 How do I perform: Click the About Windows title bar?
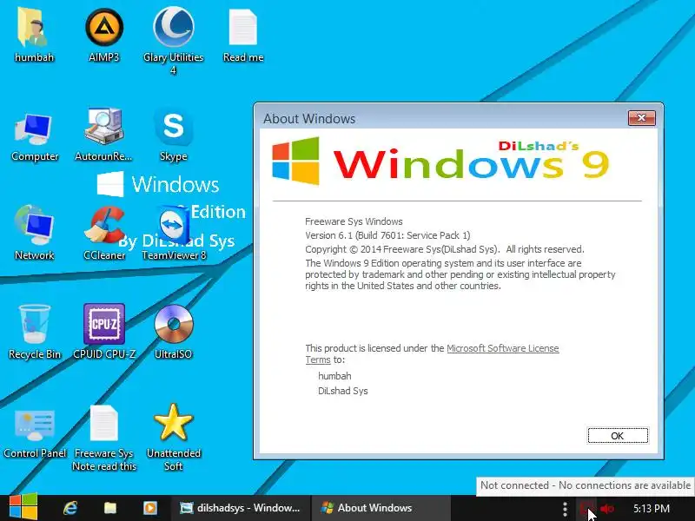click(443, 118)
